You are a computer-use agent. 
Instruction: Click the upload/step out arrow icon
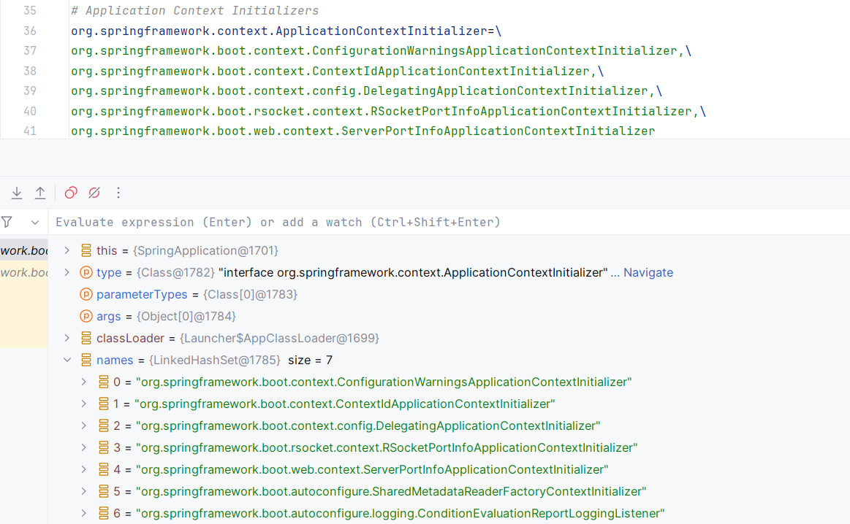[40, 193]
